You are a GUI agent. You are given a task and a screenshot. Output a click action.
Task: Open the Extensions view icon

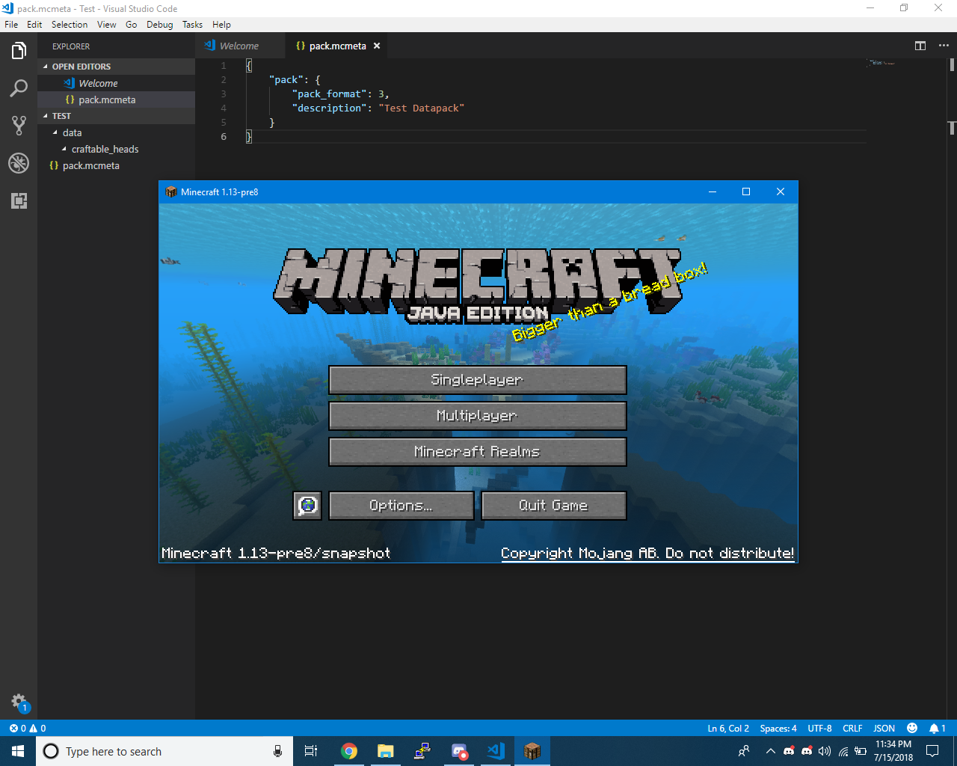pos(19,200)
